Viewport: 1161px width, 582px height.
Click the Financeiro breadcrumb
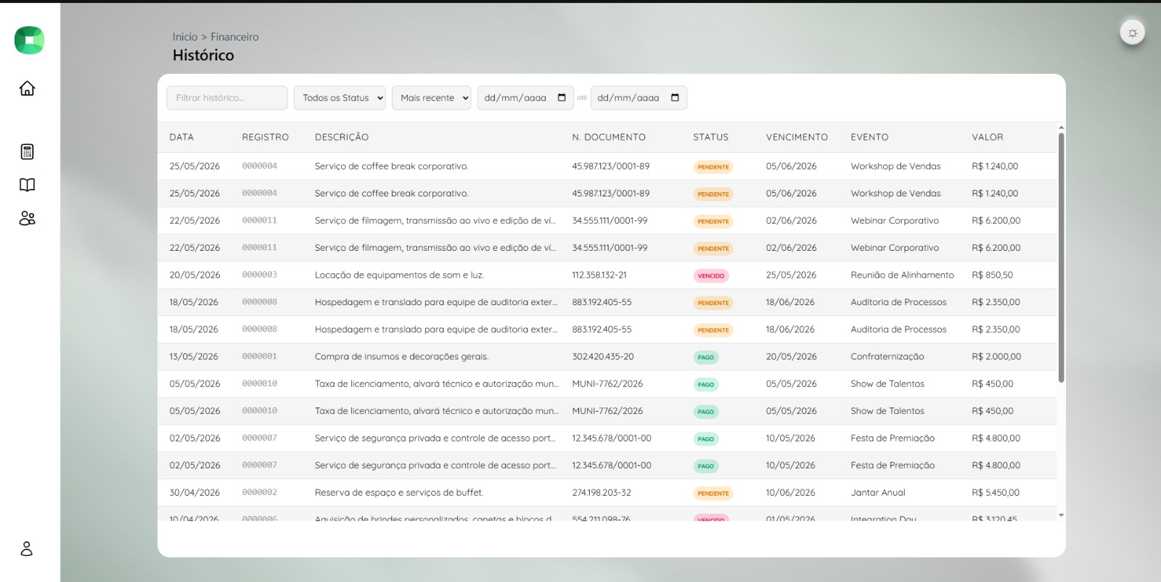click(x=234, y=37)
